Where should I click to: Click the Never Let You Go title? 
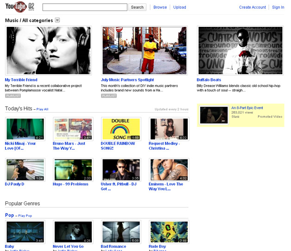click(x=68, y=246)
